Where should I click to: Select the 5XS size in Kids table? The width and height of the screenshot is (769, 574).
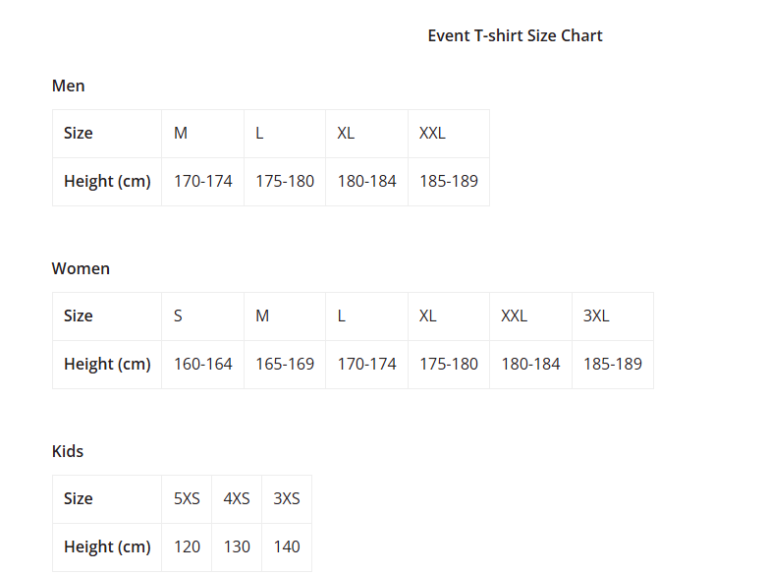[x=187, y=498]
